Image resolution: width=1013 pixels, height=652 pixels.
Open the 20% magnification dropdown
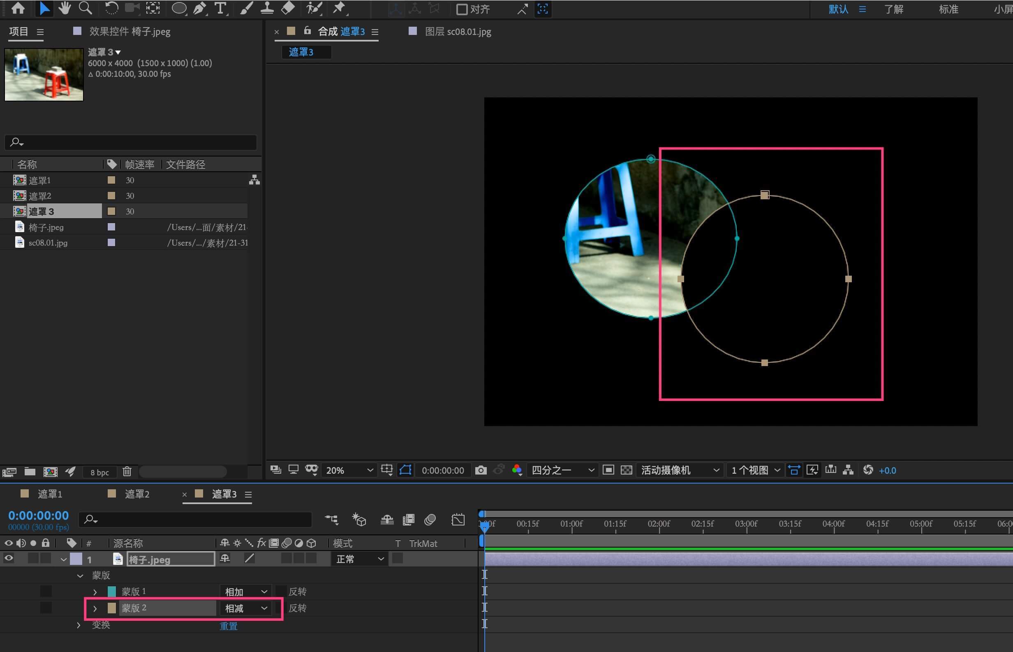(x=349, y=470)
